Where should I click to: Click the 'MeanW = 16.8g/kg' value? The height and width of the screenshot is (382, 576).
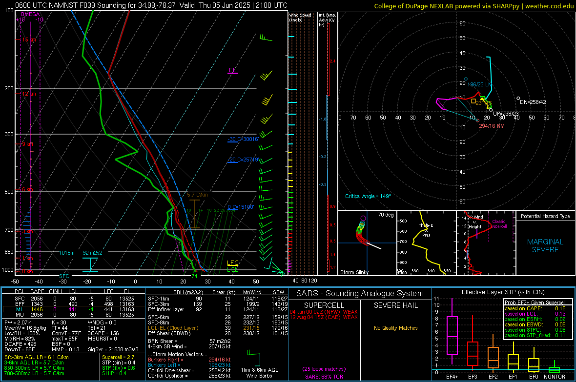click(x=25, y=328)
